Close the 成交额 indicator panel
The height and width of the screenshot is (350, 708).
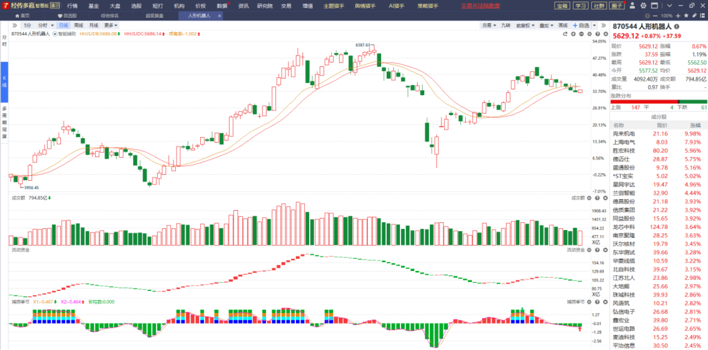[605, 198]
